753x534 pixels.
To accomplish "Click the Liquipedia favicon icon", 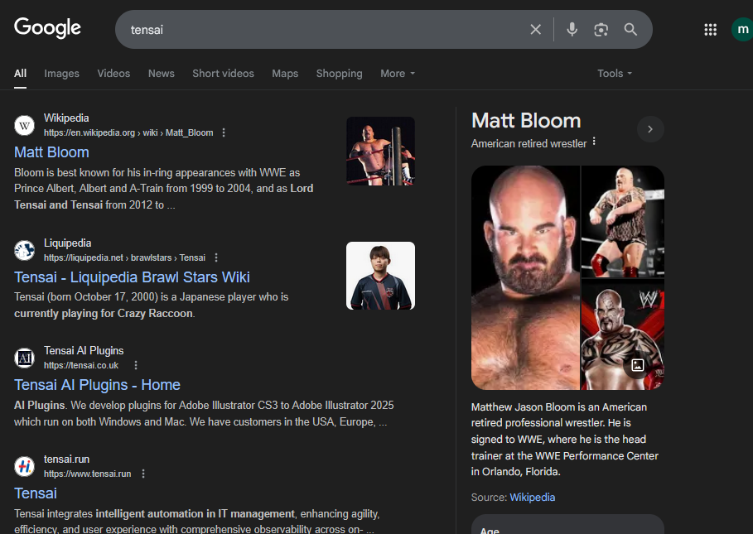I will tap(24, 251).
